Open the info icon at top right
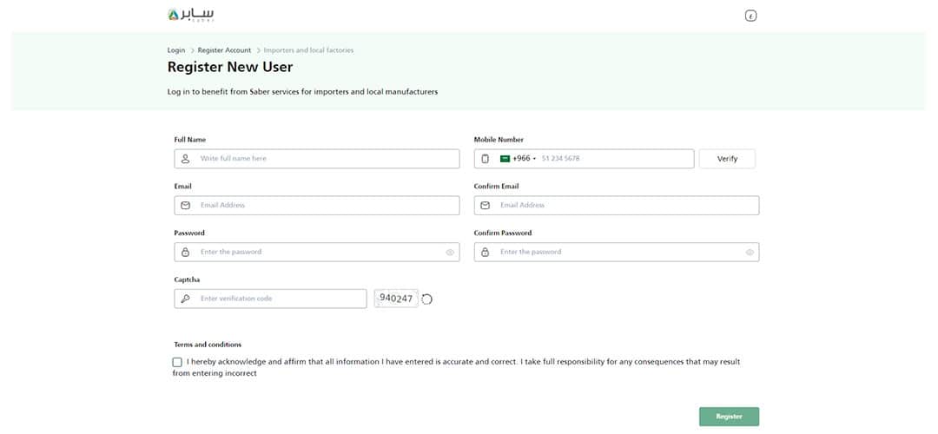Image resolution: width=938 pixels, height=434 pixels. [x=751, y=16]
